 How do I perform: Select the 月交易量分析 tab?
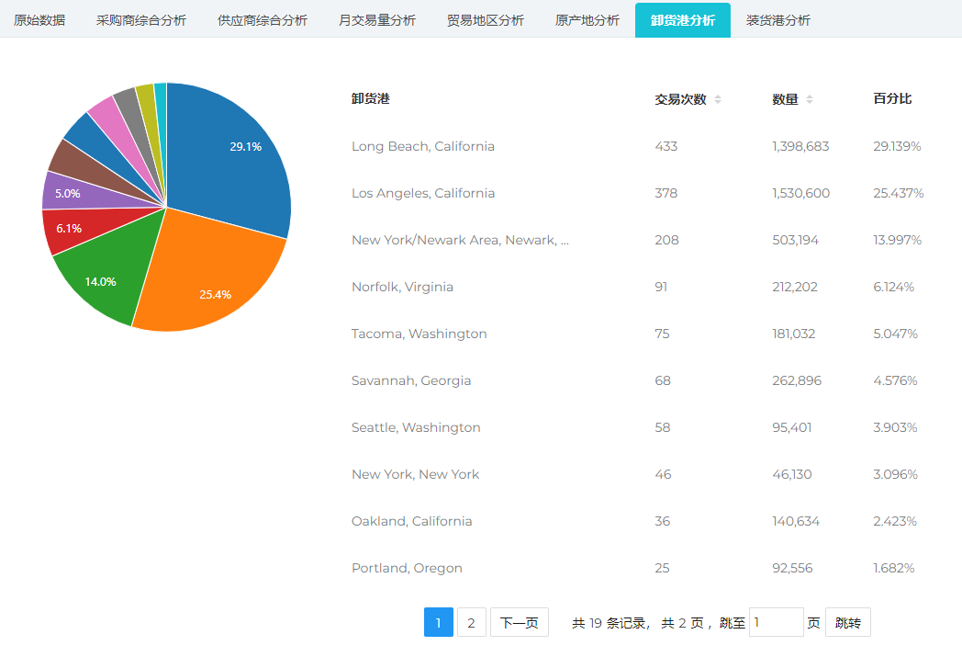click(377, 20)
